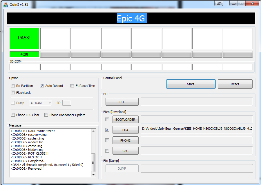The width and height of the screenshot is (261, 185).
Task: Check Phone Bootloader Update box
Action: point(46,115)
